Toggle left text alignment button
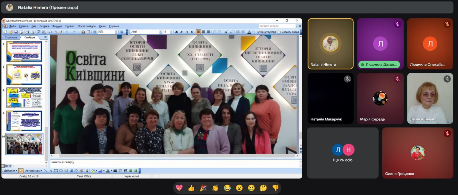 coord(198,32)
